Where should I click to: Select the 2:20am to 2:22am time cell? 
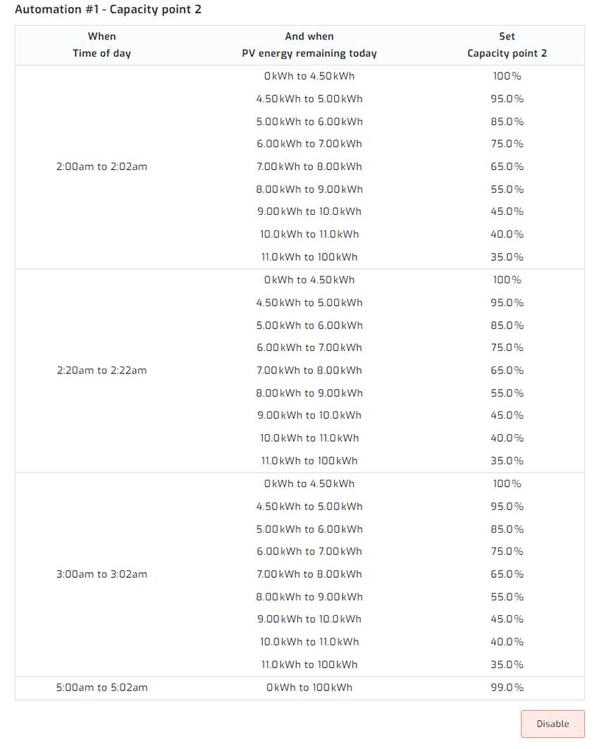pyautogui.click(x=101, y=371)
